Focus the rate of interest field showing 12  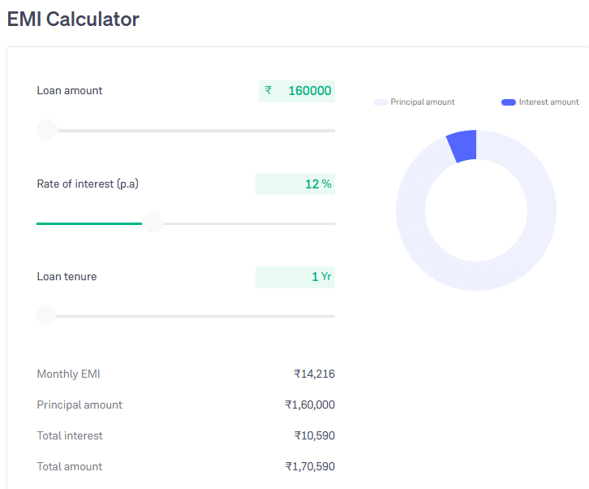[x=312, y=184]
